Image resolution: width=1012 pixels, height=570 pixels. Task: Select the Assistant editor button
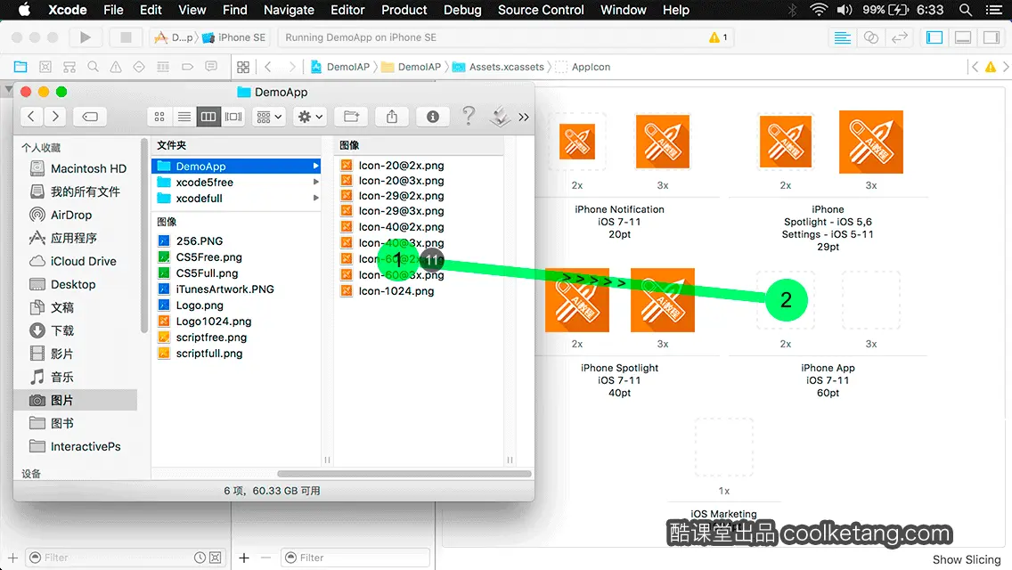[x=870, y=37]
